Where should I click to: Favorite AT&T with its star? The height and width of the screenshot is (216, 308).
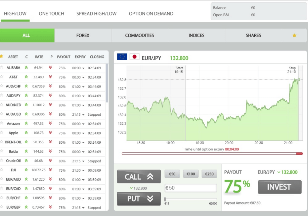pos(1,76)
